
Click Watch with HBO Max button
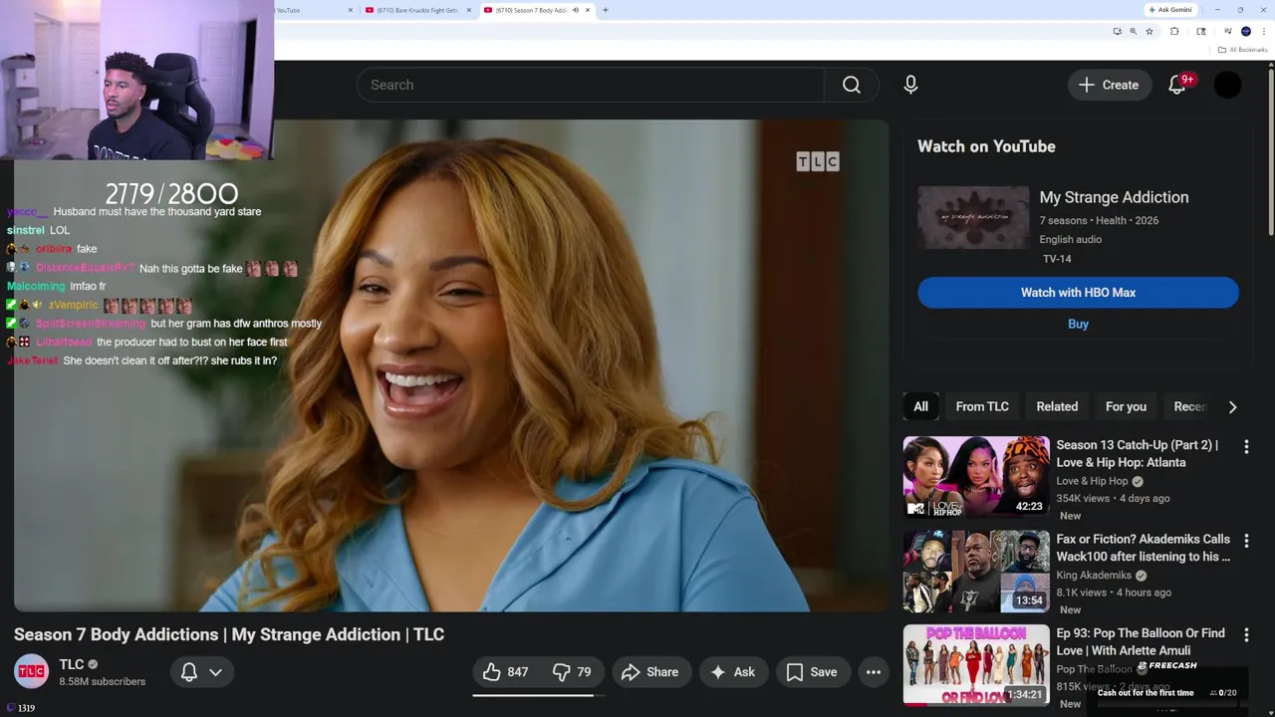coord(1078,292)
